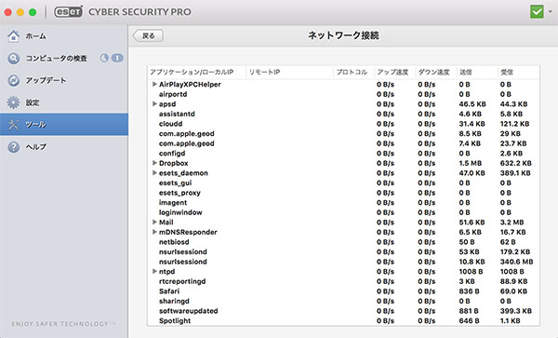This screenshot has height=338, width=558.
Task: Expand the Dropbox connections triangle
Action: click(154, 163)
